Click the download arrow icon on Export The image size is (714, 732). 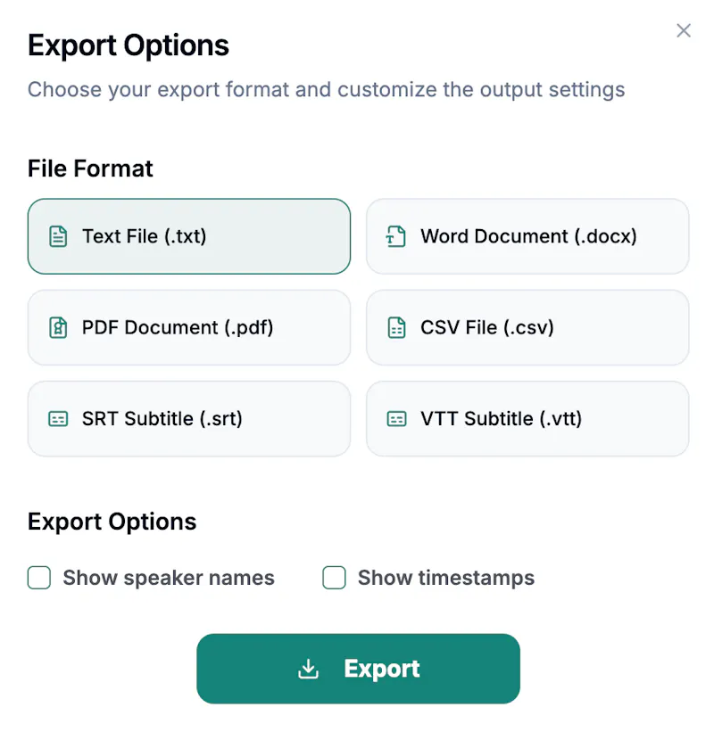tap(309, 669)
